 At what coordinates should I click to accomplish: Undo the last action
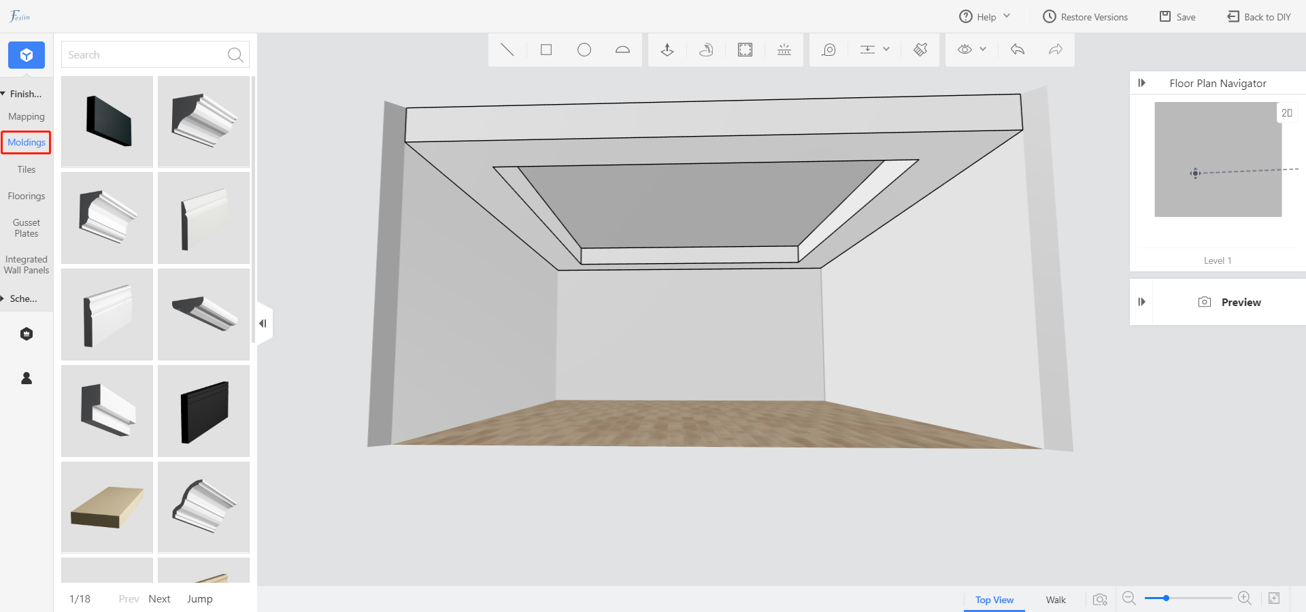pos(1018,49)
